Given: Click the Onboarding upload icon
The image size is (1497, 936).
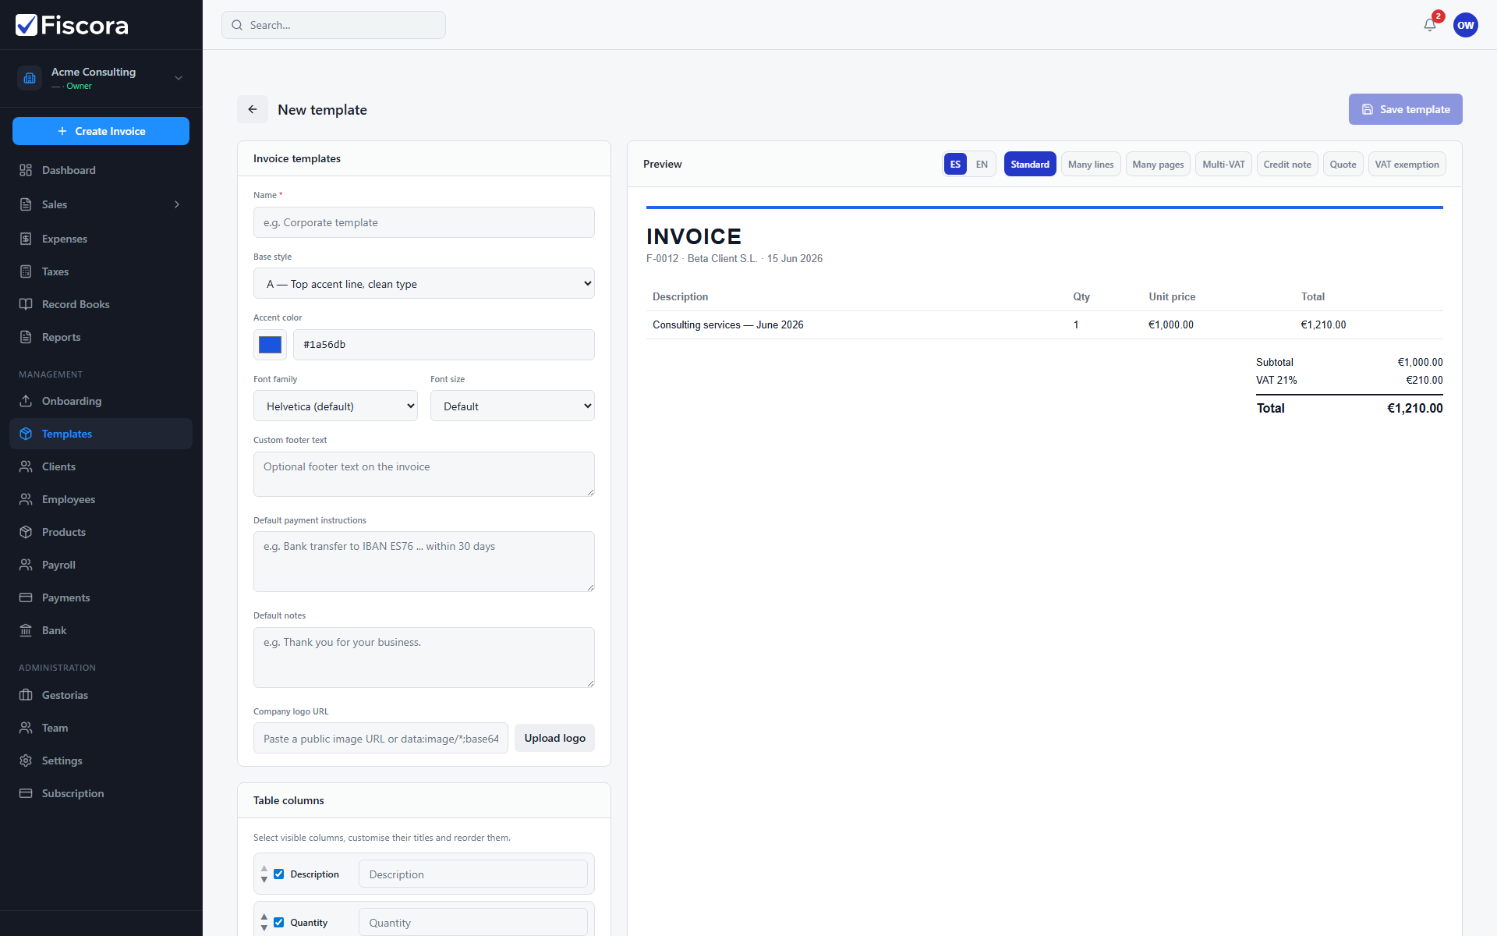Looking at the screenshot, I should pyautogui.click(x=26, y=401).
